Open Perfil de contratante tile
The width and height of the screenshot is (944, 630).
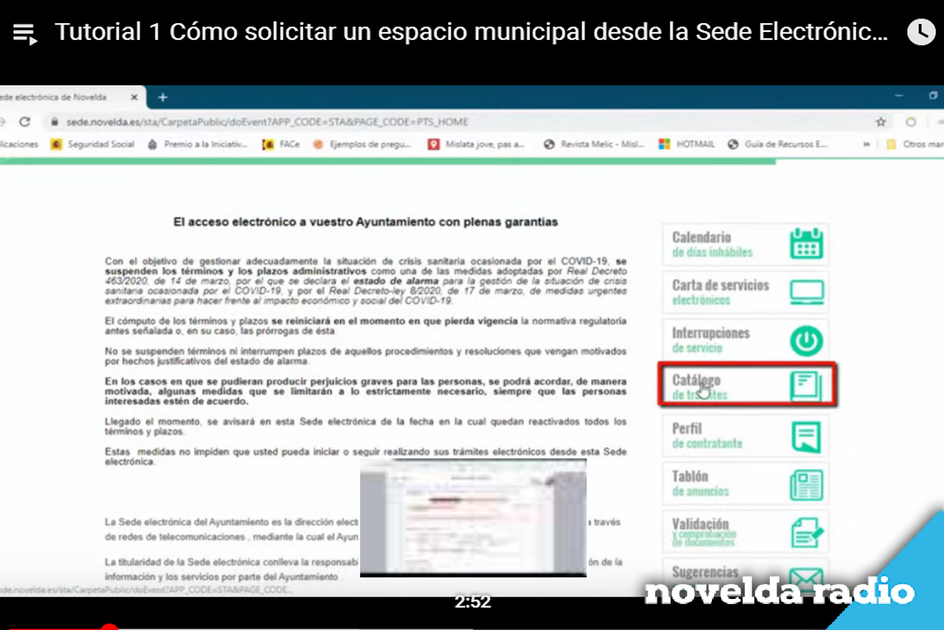click(x=745, y=436)
